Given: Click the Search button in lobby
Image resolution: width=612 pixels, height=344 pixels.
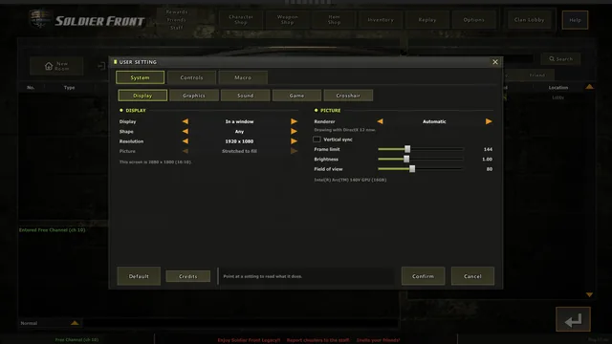Looking at the screenshot, I should pyautogui.click(x=561, y=59).
